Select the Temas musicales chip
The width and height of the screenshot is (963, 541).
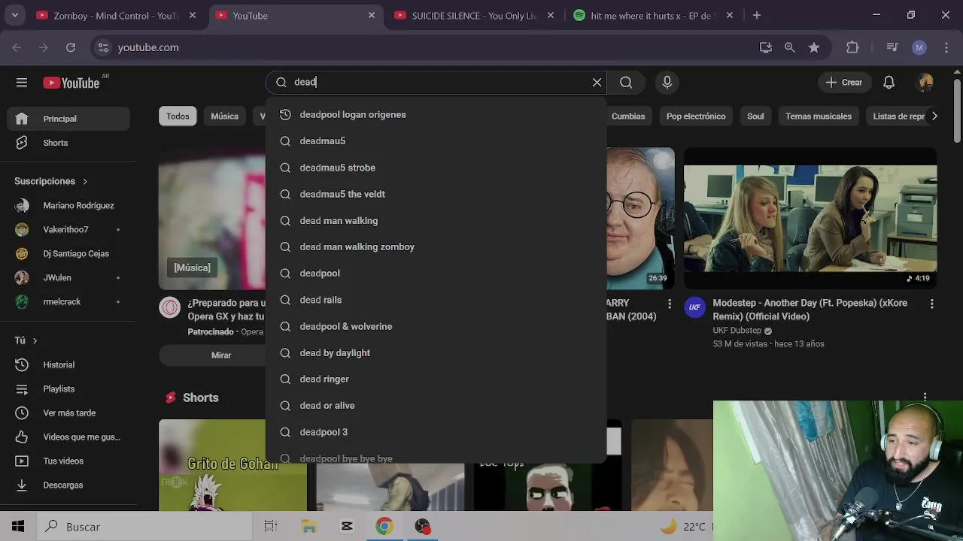[x=819, y=116]
